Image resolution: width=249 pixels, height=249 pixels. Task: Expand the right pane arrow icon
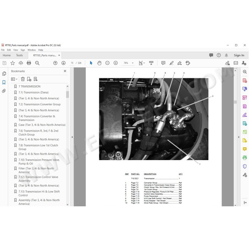245,202
